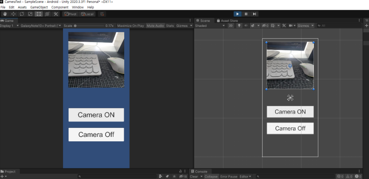The height and width of the screenshot is (179, 369).
Task: Toggle hidden objects visibility in Scene view
Action: pyautogui.click(x=266, y=26)
